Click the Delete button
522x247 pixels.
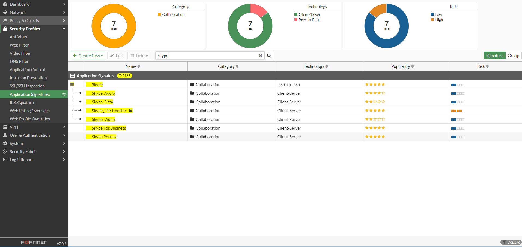pos(139,56)
